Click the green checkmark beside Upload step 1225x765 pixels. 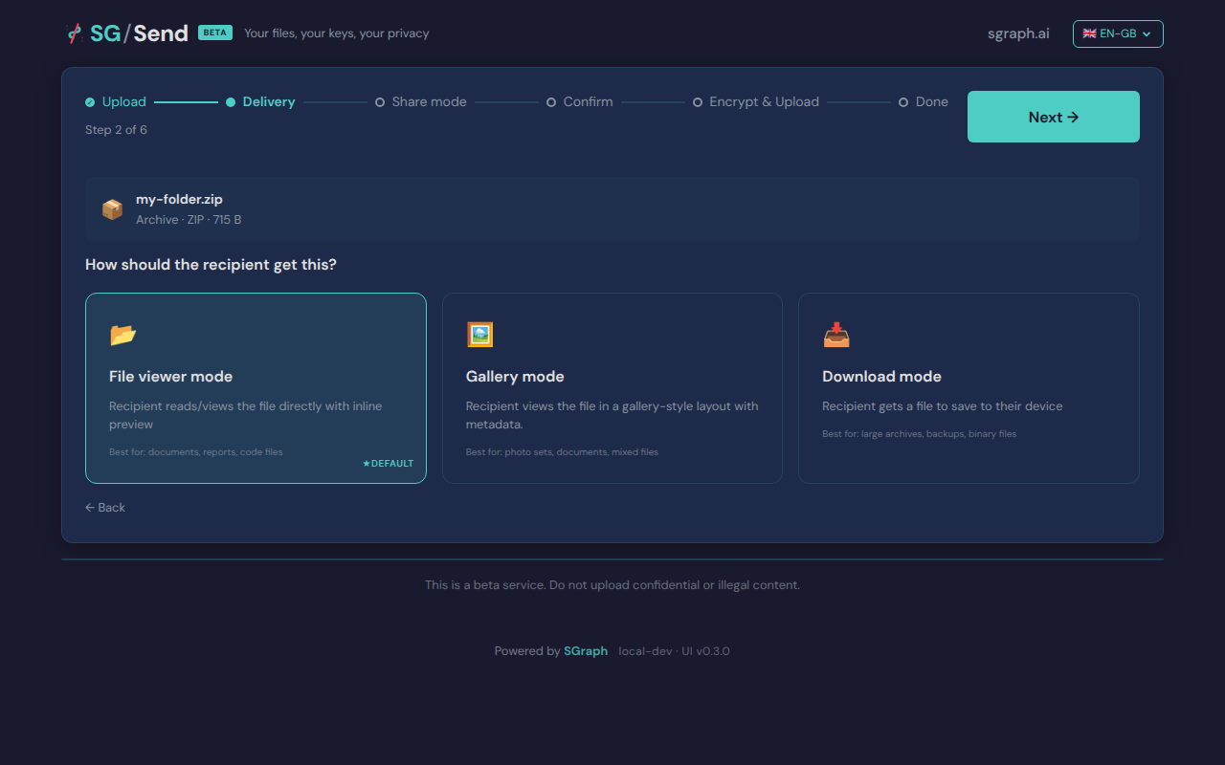90,102
